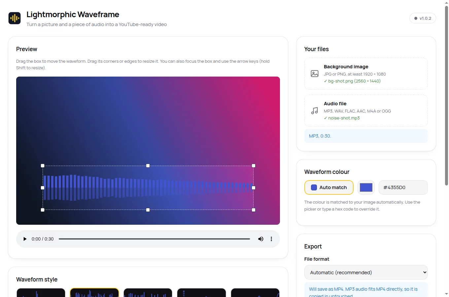The width and height of the screenshot is (449, 297).
Task: Click the "MP3, WAV, FLAC, AAC, M4A or OGG" hint
Action: pyautogui.click(x=357, y=111)
